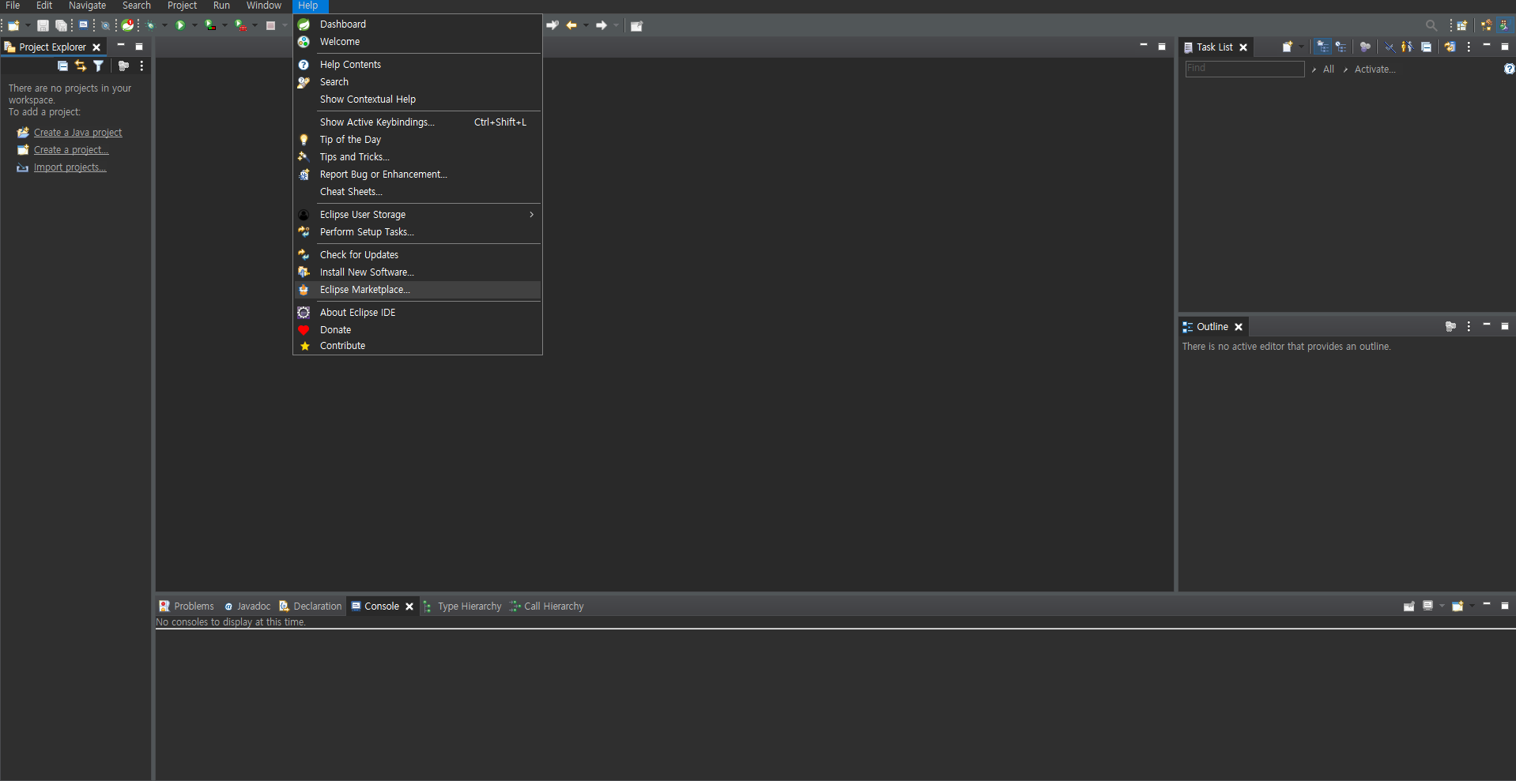1516x781 pixels.
Task: Click the Synchronize Changed icon in Task List
Action: click(x=1450, y=47)
